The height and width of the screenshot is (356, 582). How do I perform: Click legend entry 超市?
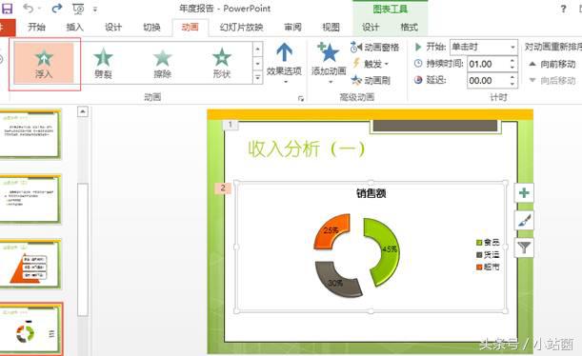tap(488, 267)
